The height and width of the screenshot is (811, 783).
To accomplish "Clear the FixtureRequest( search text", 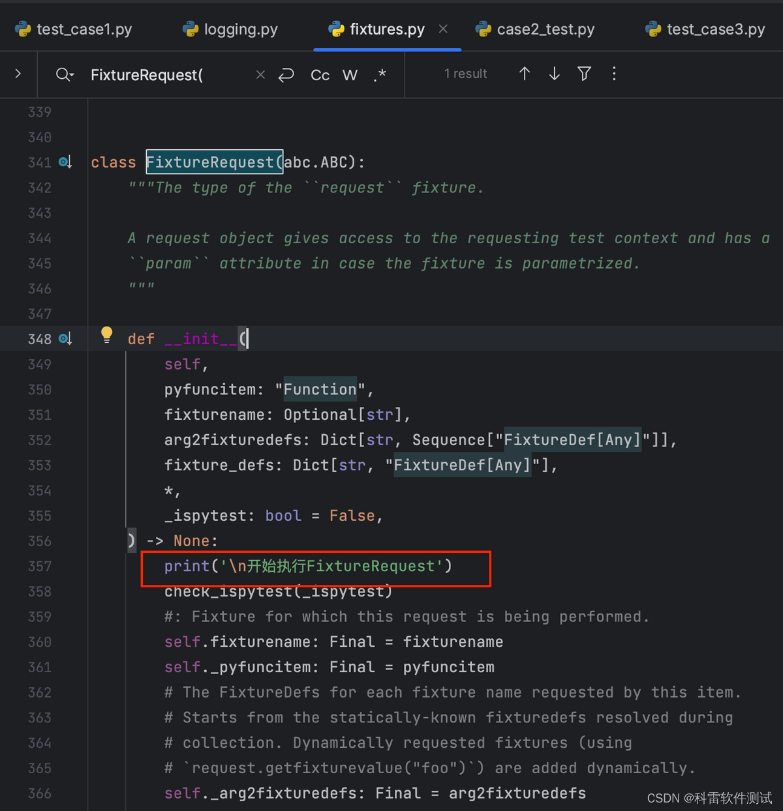I will [x=260, y=75].
